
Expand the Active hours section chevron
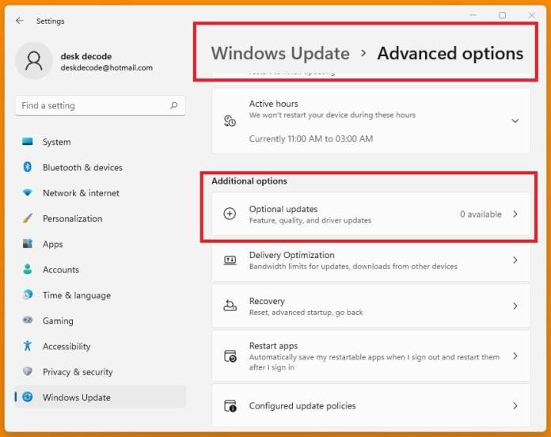tap(515, 121)
